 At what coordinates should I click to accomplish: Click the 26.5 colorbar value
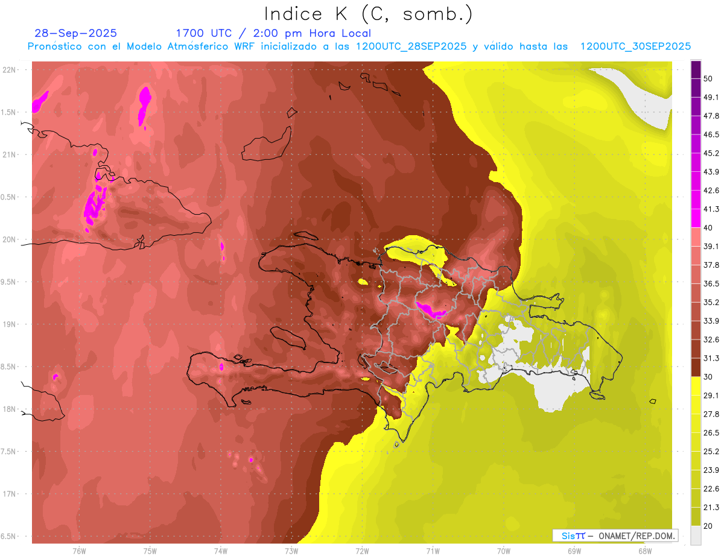(x=712, y=433)
